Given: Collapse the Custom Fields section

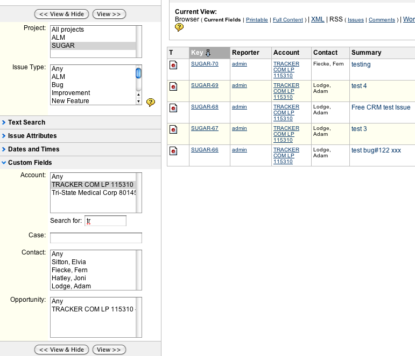Looking at the screenshot, I should tap(30, 163).
